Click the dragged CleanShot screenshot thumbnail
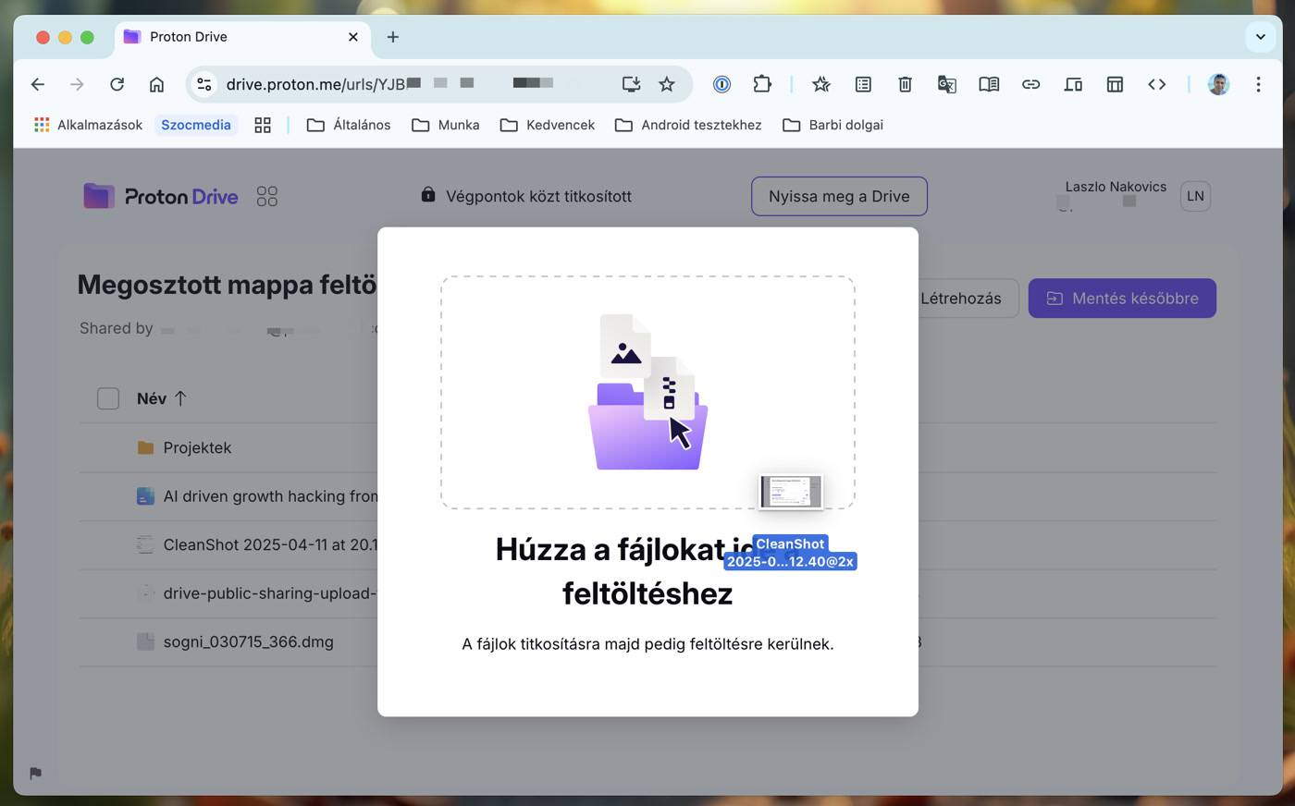The image size is (1295, 806). [791, 492]
